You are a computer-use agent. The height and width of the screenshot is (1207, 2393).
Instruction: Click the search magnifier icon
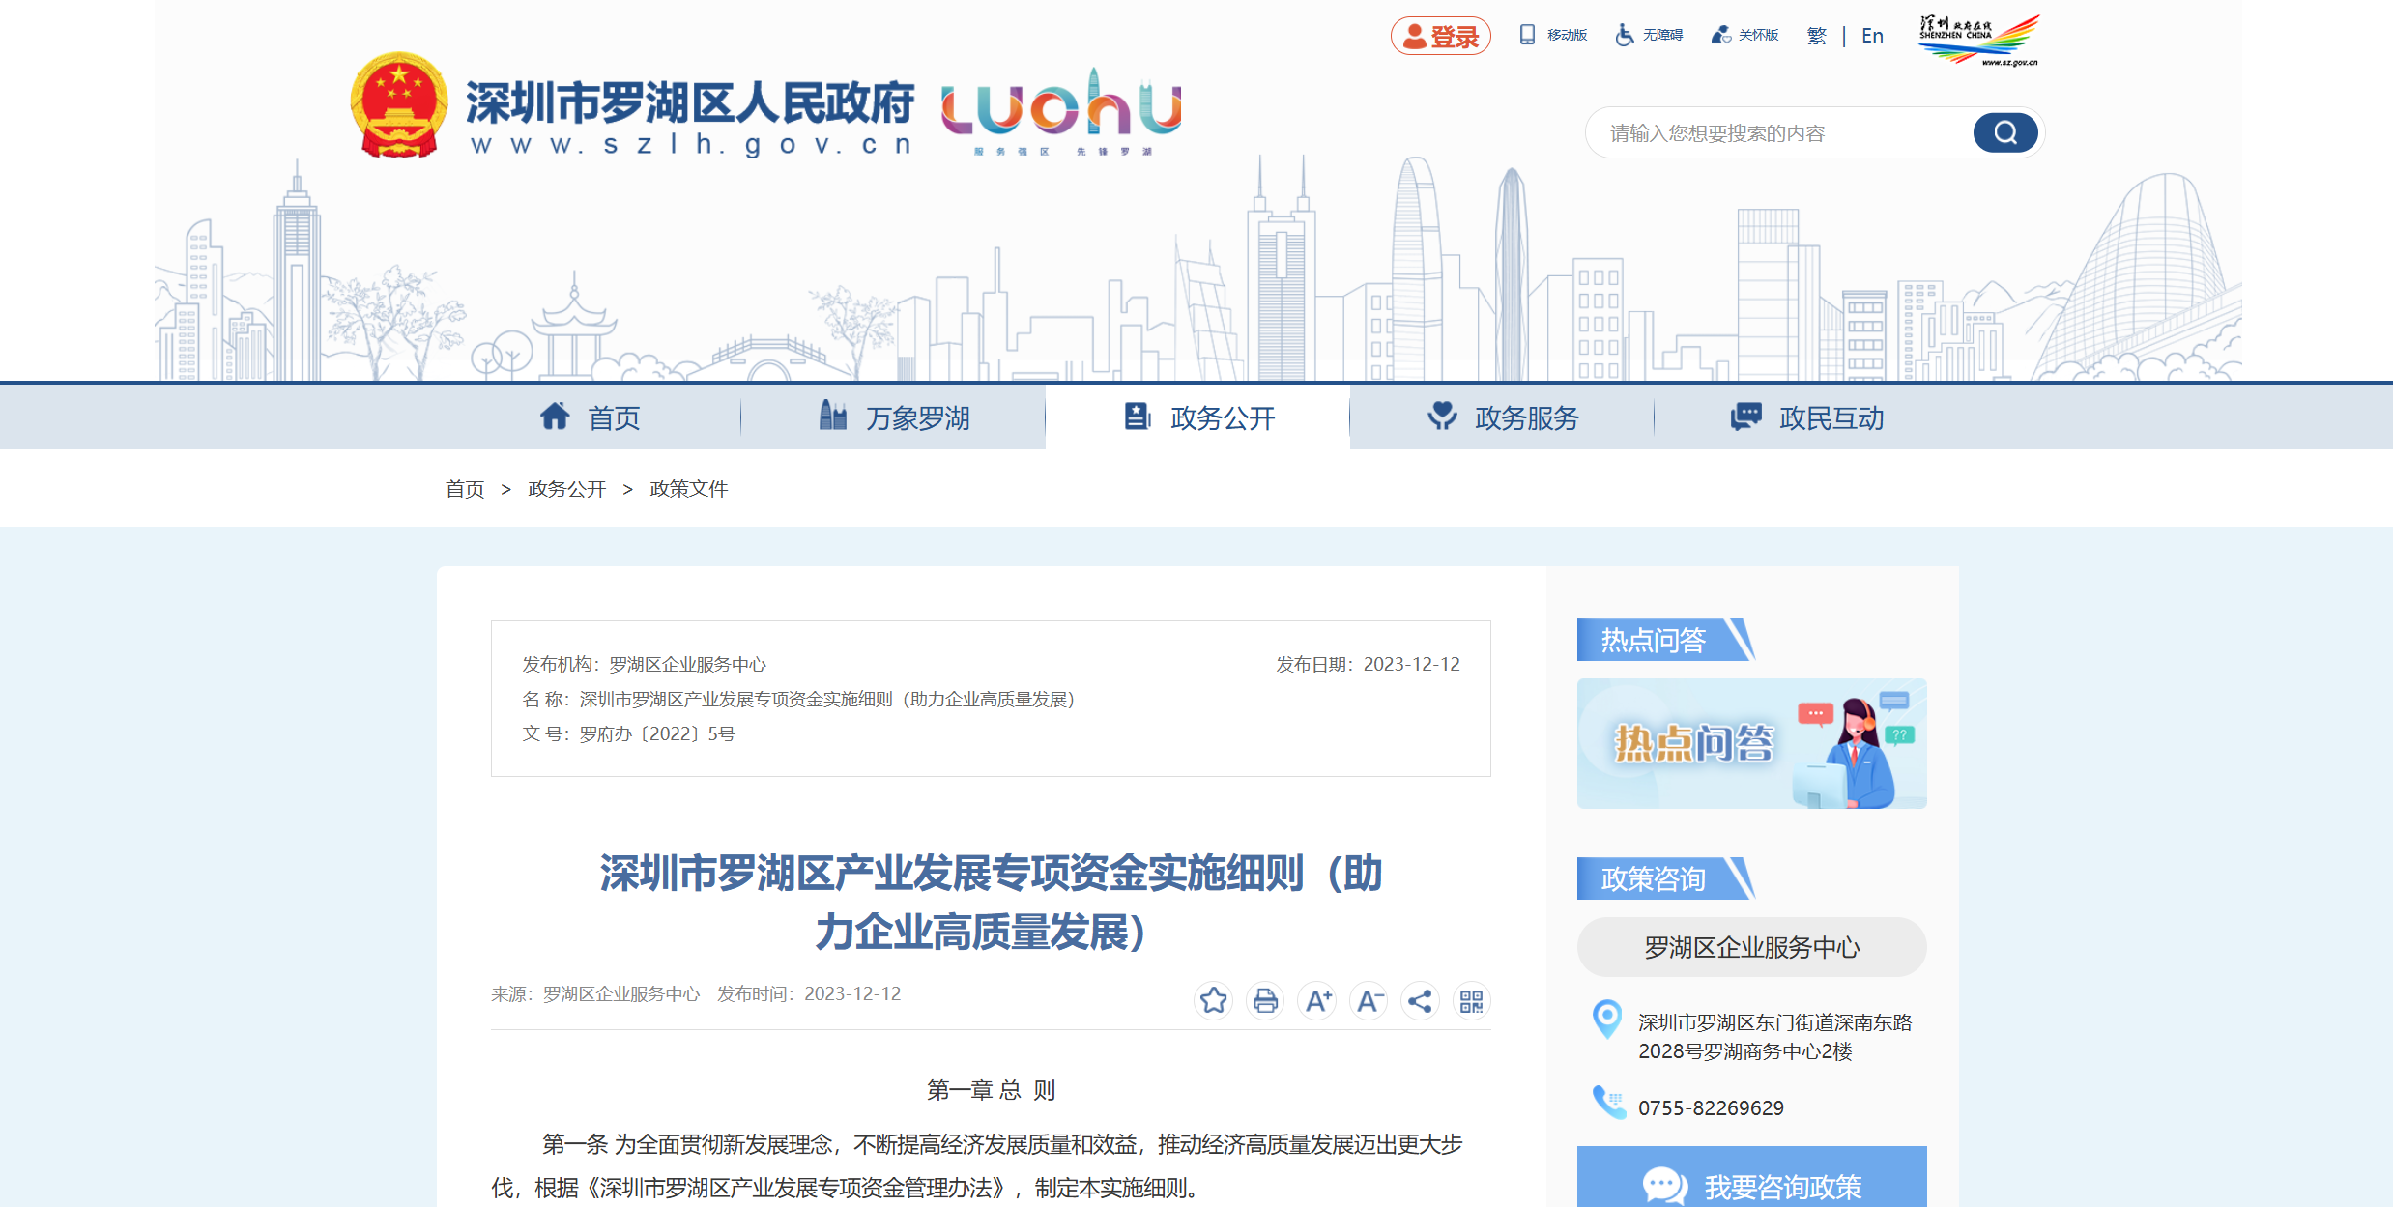[x=2004, y=132]
